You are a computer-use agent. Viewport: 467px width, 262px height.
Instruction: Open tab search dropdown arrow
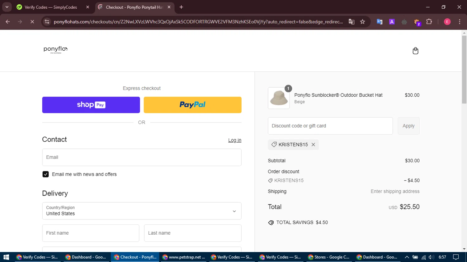click(7, 7)
